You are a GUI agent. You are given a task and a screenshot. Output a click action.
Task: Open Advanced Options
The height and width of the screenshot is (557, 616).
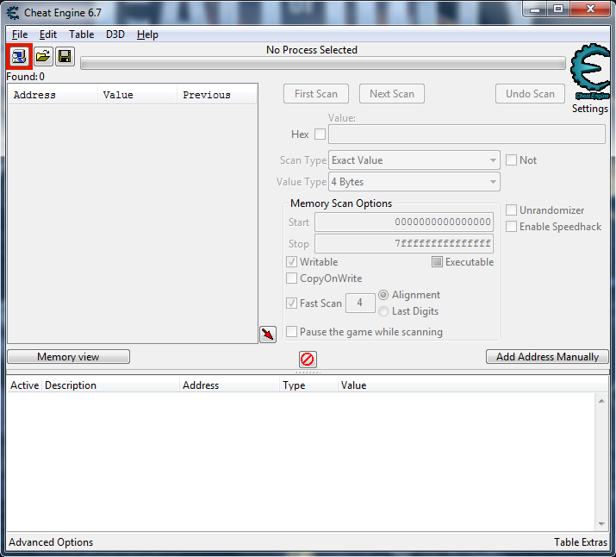[x=51, y=542]
